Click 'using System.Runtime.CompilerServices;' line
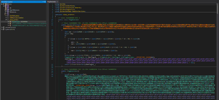Viewport: 219px width, 100px height. click(70, 11)
